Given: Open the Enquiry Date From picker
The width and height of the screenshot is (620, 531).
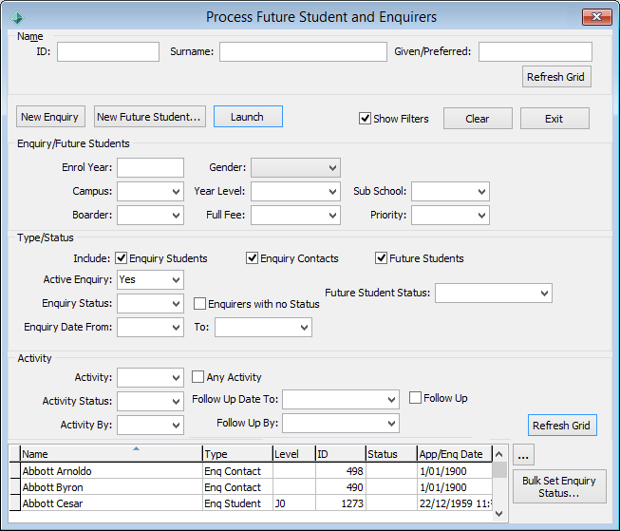Looking at the screenshot, I should pyautogui.click(x=150, y=327).
